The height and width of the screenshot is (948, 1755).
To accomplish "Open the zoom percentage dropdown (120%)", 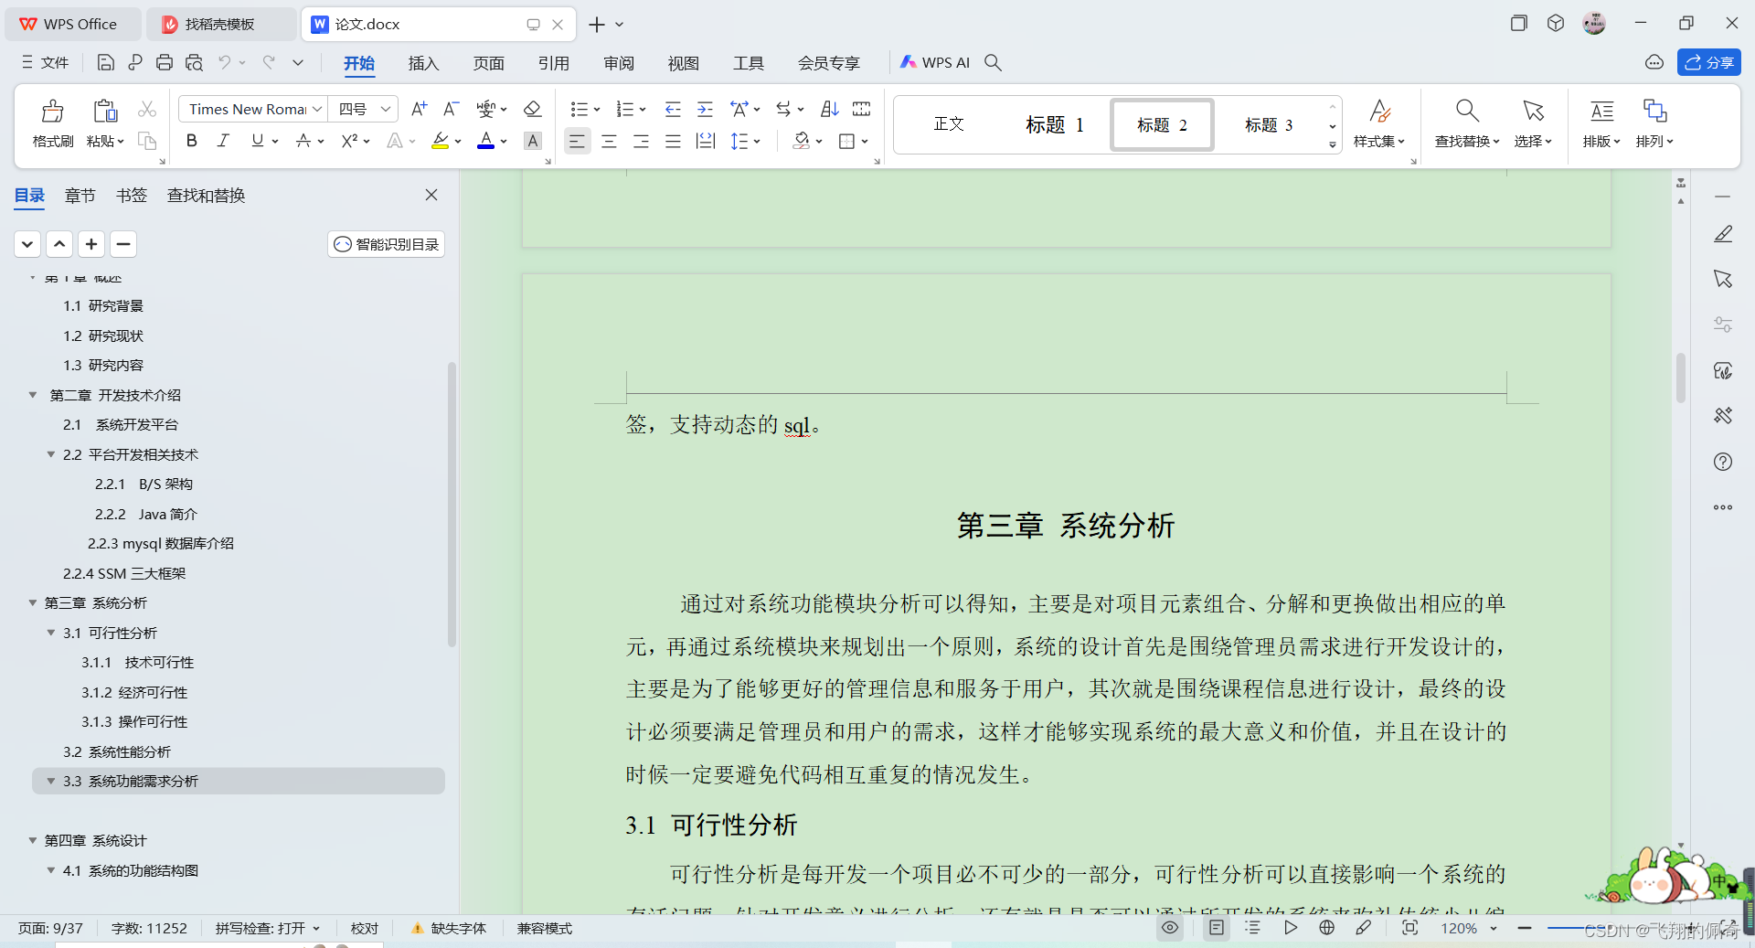I will (1494, 928).
